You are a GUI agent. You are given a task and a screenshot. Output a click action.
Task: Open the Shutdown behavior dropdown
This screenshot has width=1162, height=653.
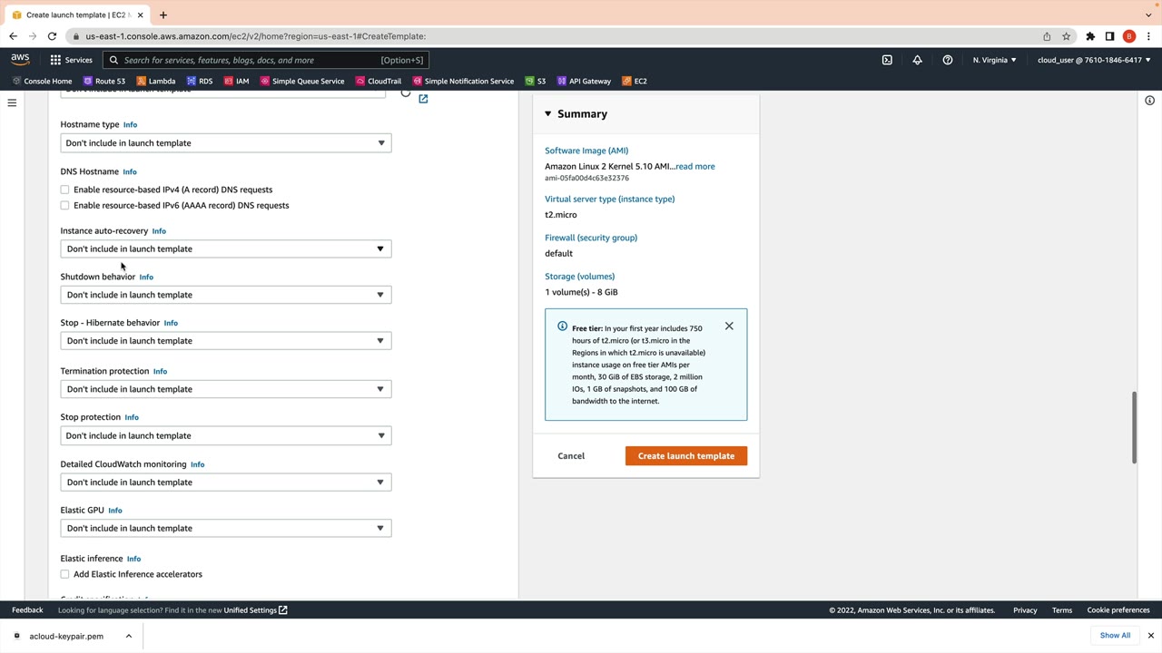click(226, 295)
